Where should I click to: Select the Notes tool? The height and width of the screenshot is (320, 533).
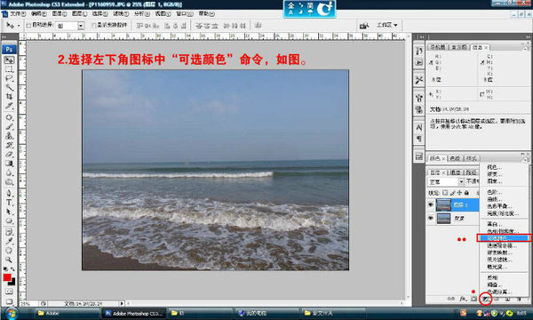point(9,232)
